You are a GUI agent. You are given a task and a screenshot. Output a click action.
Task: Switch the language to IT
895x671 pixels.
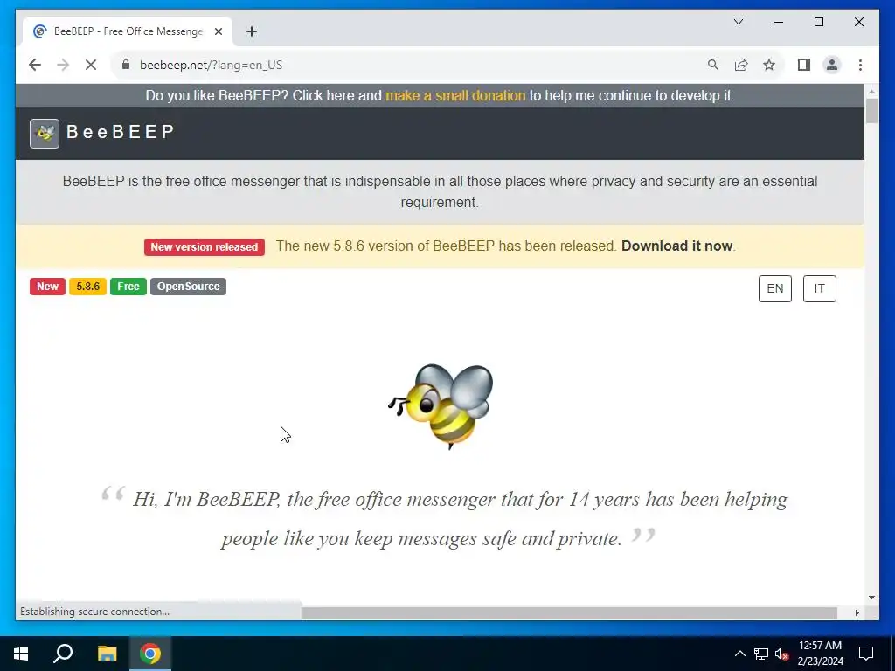(x=820, y=288)
